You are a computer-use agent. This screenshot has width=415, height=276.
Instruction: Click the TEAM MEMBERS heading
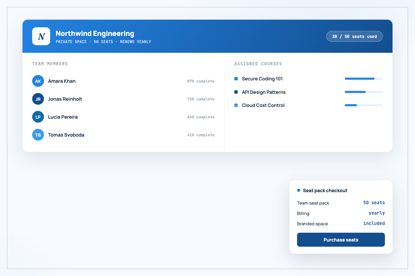[x=50, y=64]
